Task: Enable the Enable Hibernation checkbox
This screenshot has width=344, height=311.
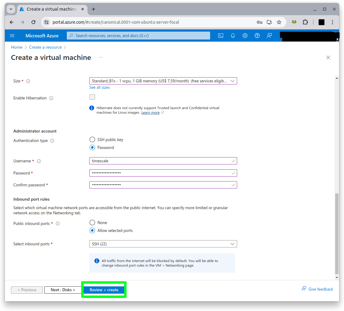Action: pyautogui.click(x=92, y=97)
